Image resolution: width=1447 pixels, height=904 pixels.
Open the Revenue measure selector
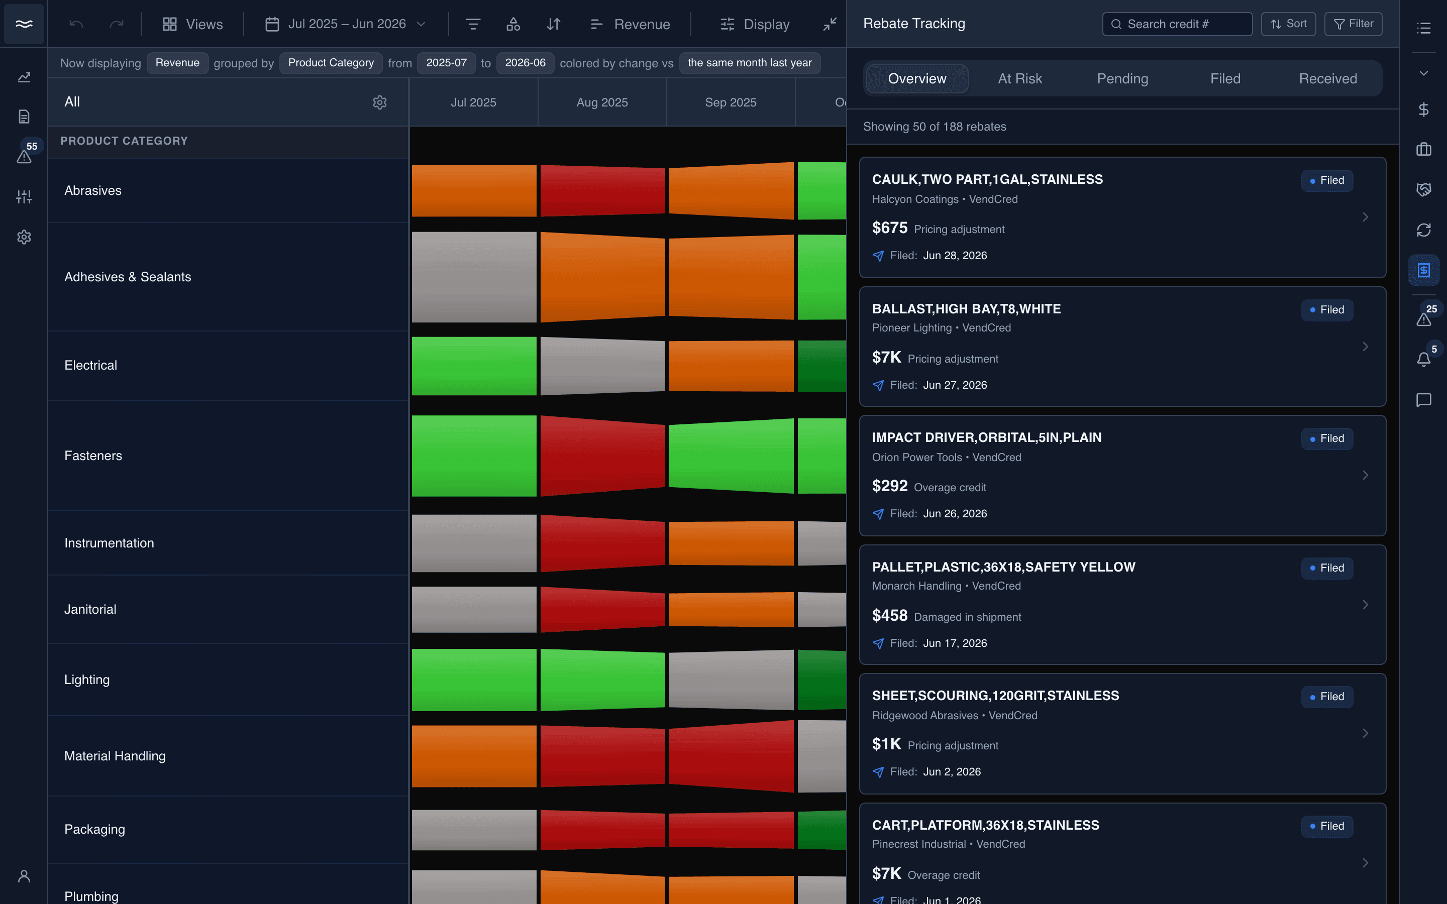[x=630, y=24]
